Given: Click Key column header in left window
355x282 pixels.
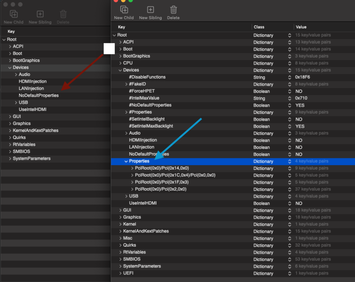Looking at the screenshot, I should pyautogui.click(x=11, y=32).
